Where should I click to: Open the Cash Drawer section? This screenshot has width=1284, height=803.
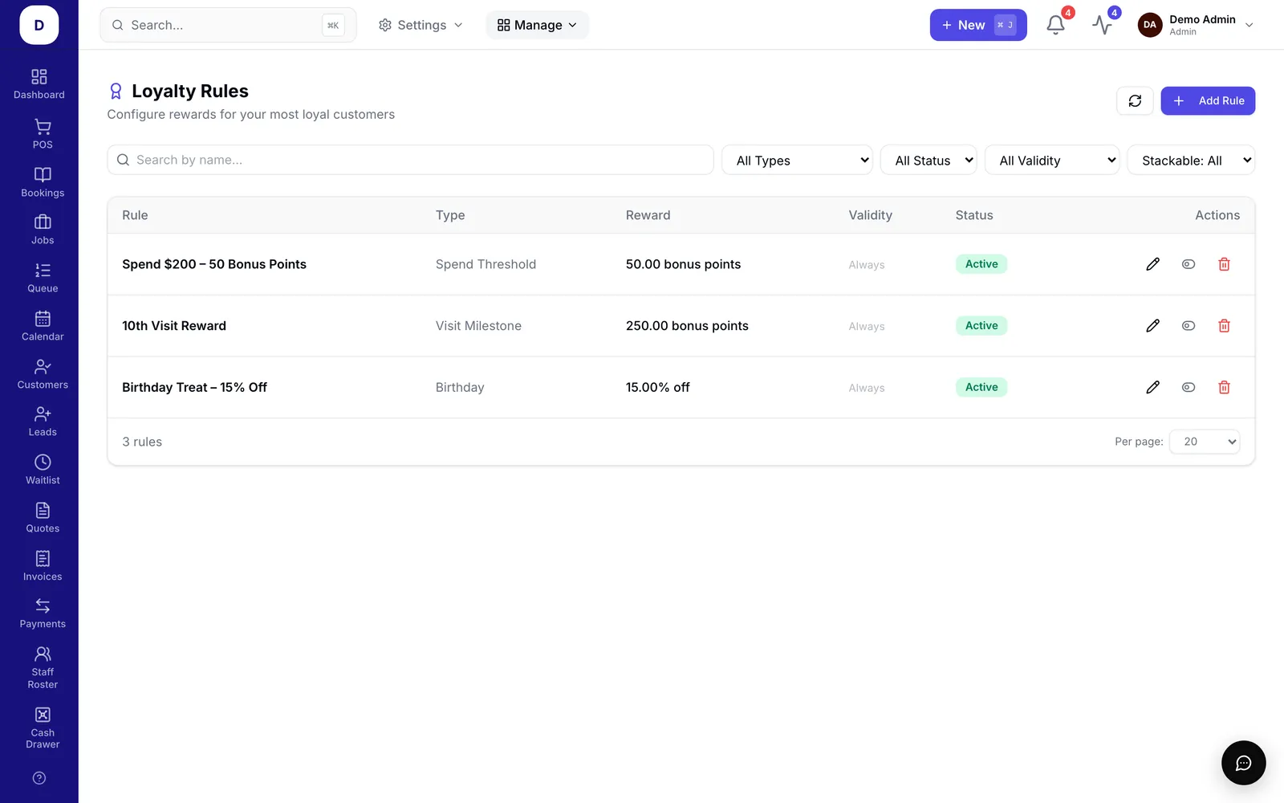(43, 728)
